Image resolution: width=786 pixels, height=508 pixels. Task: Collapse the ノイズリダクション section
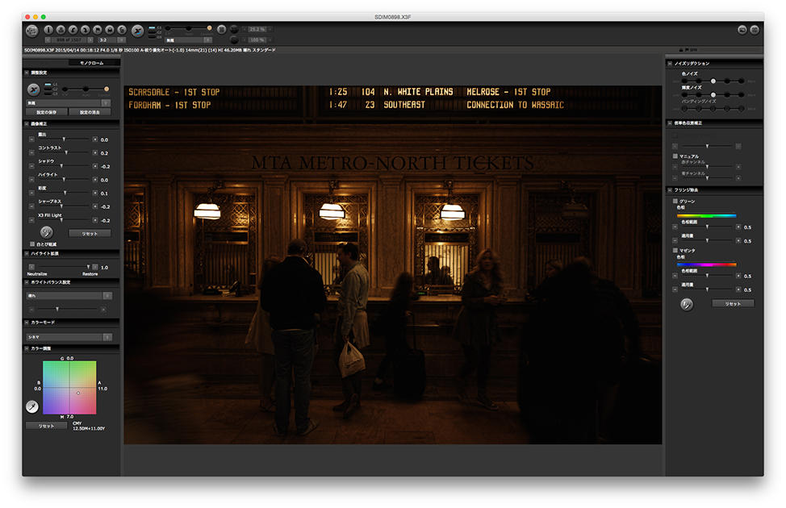click(x=670, y=64)
